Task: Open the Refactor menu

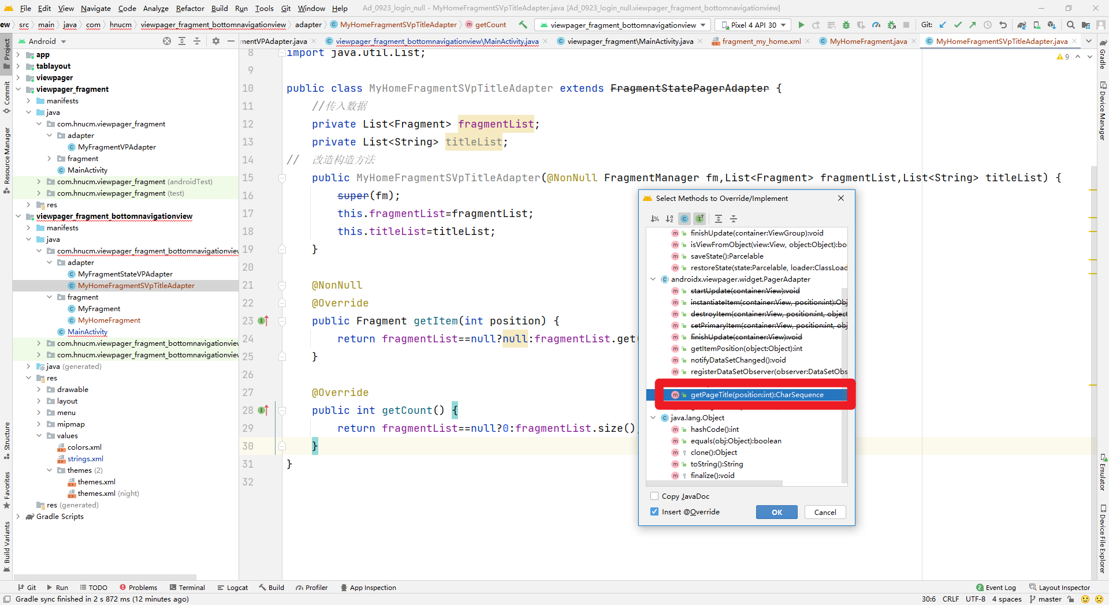Action: point(190,8)
